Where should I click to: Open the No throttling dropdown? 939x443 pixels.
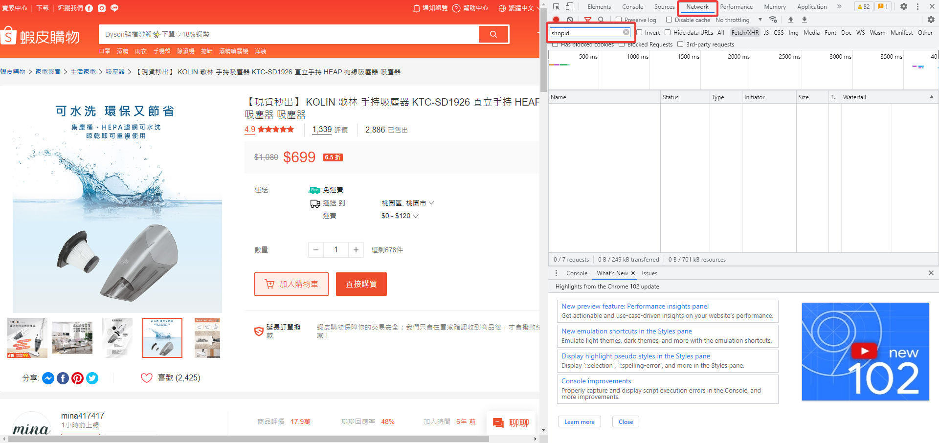click(x=738, y=20)
